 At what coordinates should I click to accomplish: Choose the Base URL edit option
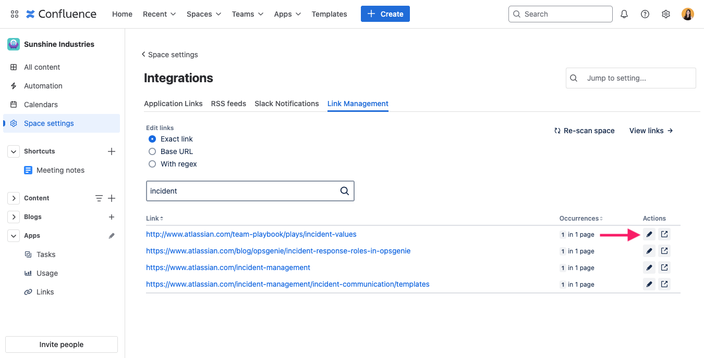click(152, 151)
